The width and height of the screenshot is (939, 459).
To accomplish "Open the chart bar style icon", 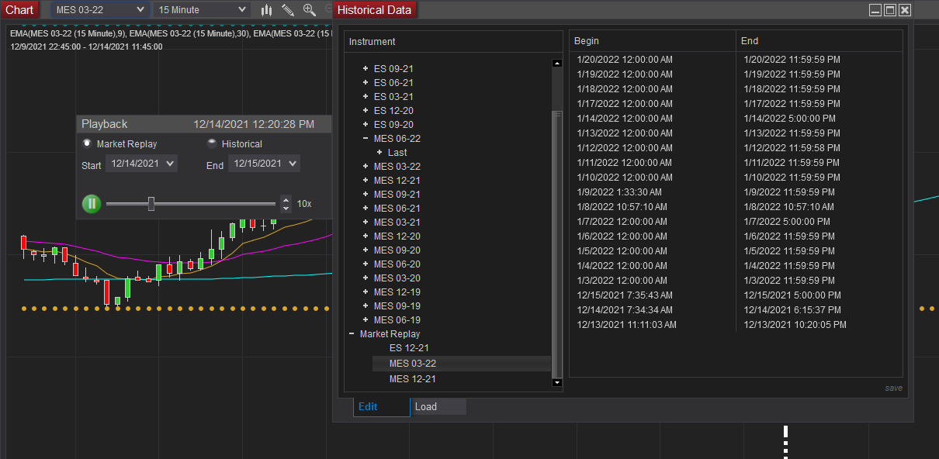I will point(267,10).
